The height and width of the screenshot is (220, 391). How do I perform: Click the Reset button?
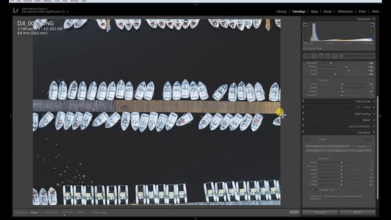[357, 212]
